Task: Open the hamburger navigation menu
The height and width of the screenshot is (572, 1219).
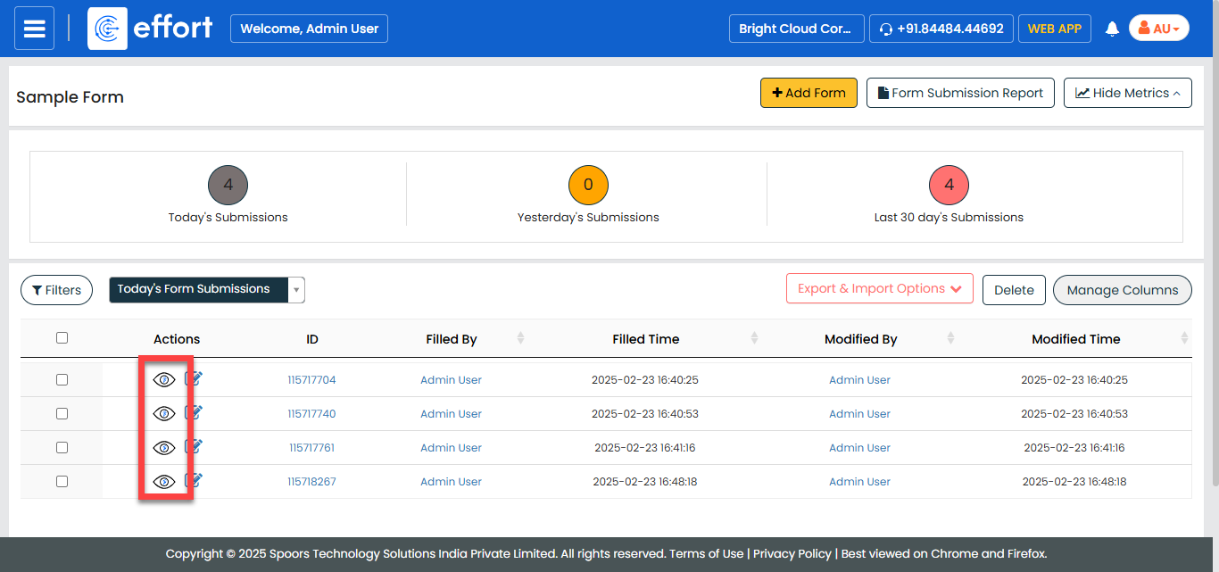Action: click(x=34, y=29)
